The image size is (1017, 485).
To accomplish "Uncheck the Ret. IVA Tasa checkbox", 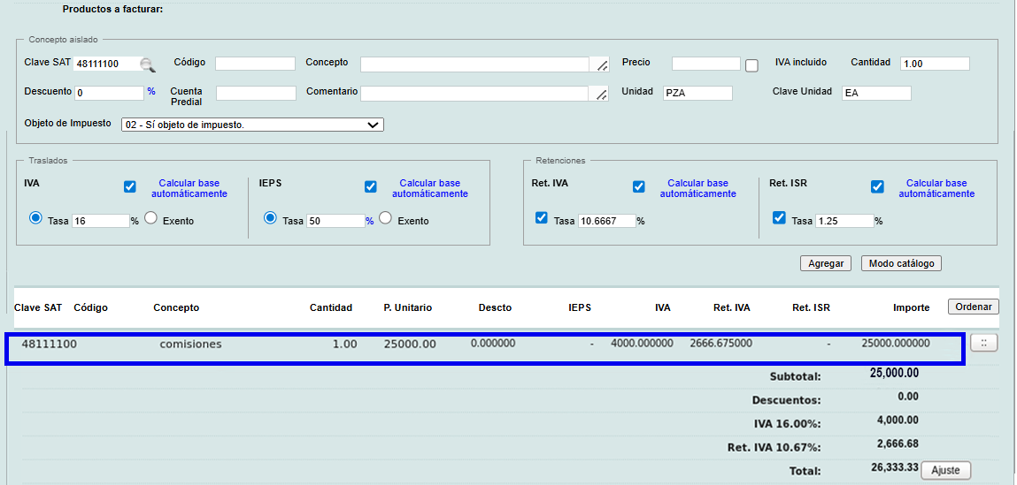I will click(541, 218).
